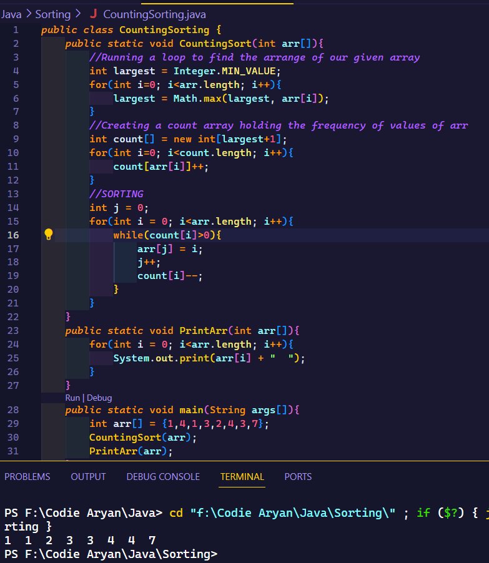Image resolution: width=489 pixels, height=563 pixels.
Task: Click the 'j++;' statement on line 18
Action: 149,263
